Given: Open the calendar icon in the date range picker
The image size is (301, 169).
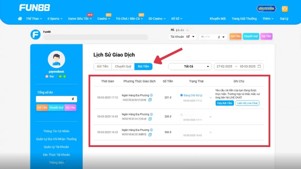Looking at the screenshot, I should tap(260, 67).
